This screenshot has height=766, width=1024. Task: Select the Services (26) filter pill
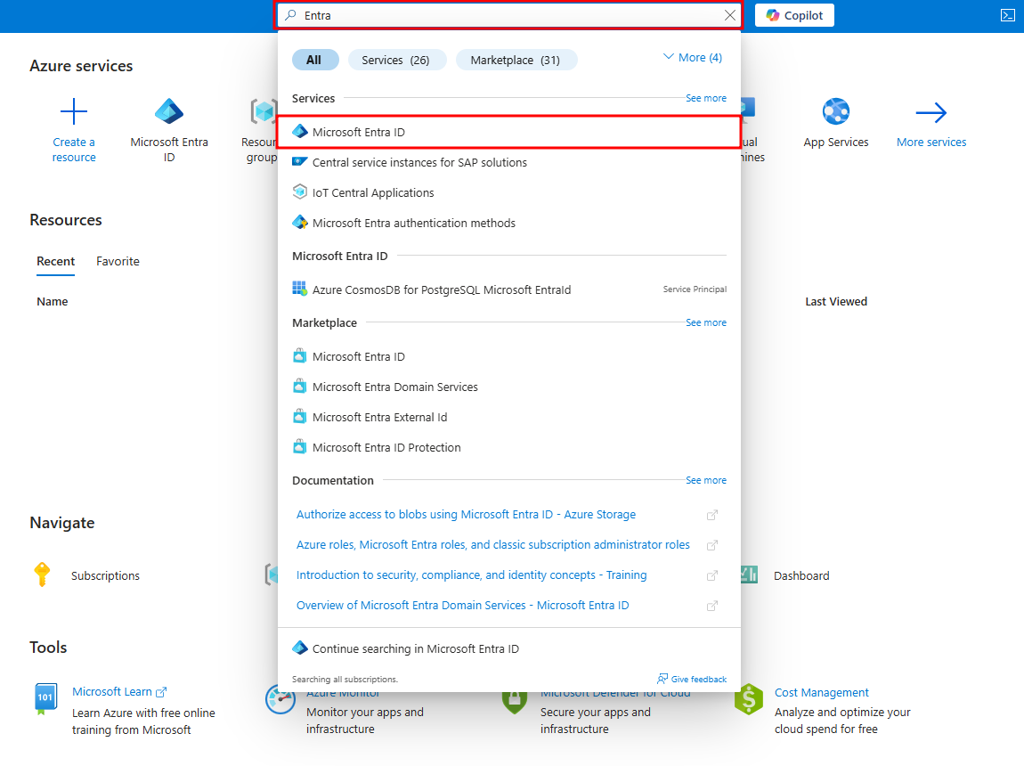pos(397,60)
